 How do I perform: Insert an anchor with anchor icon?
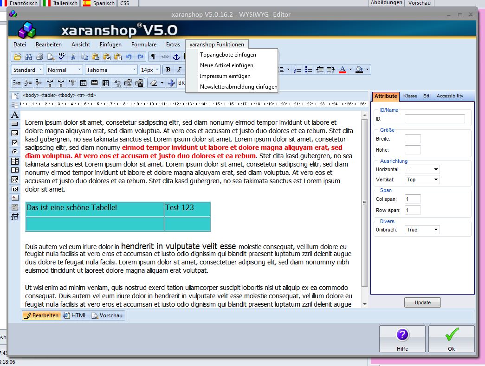click(x=176, y=57)
